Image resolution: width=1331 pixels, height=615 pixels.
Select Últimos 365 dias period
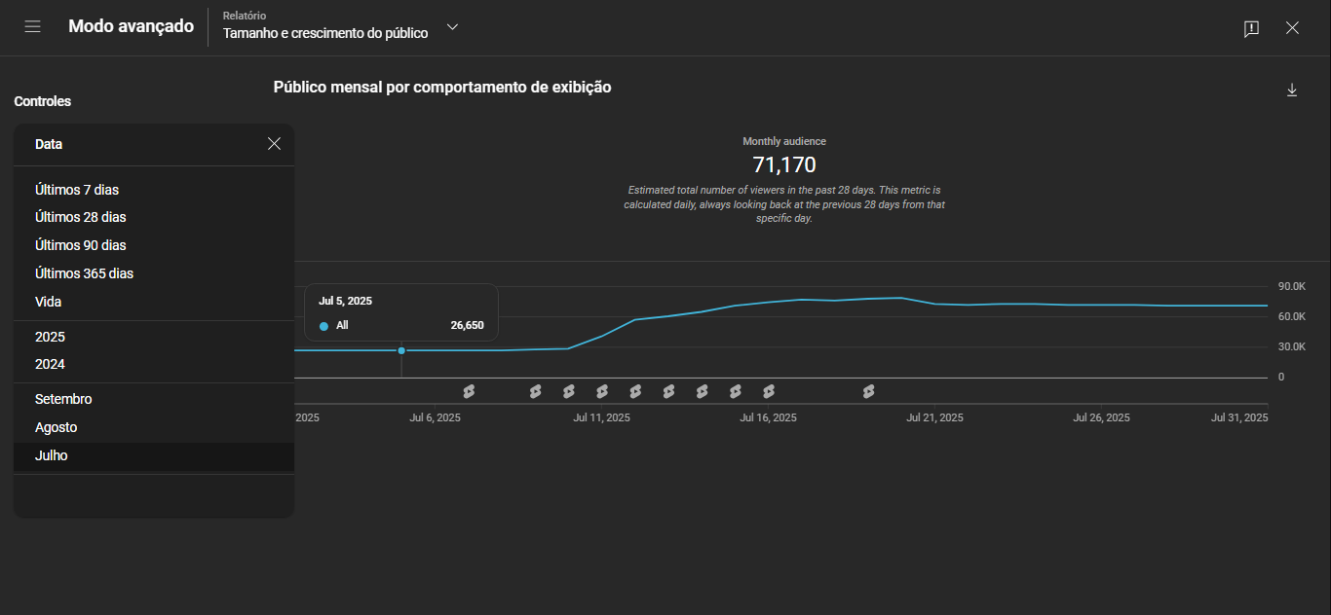(85, 273)
